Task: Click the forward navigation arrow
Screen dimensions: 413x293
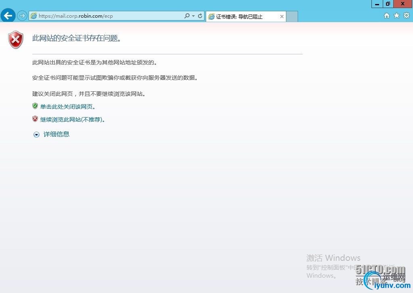Action: [22, 16]
